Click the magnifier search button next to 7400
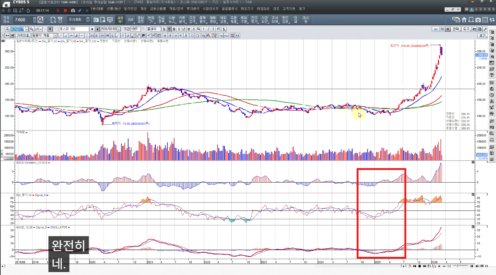496x275 pixels. pyautogui.click(x=40, y=19)
